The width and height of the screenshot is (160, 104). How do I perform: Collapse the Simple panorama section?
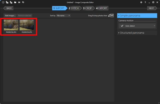click(x=137, y=15)
